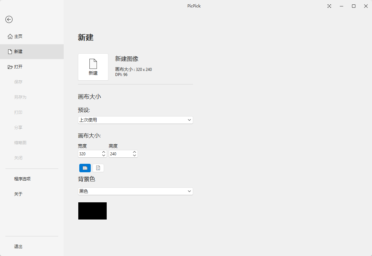Decrease height with the down arrow
The height and width of the screenshot is (256, 372).
pyautogui.click(x=135, y=155)
